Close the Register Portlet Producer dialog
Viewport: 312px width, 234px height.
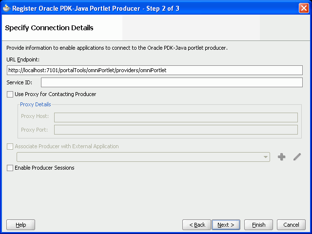pos(304,8)
